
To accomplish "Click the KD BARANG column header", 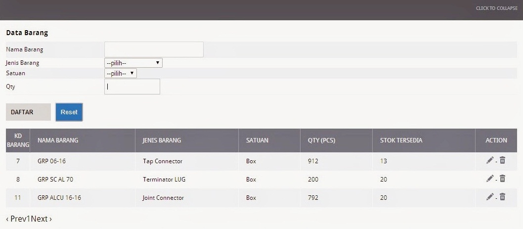I will pyautogui.click(x=18, y=140).
